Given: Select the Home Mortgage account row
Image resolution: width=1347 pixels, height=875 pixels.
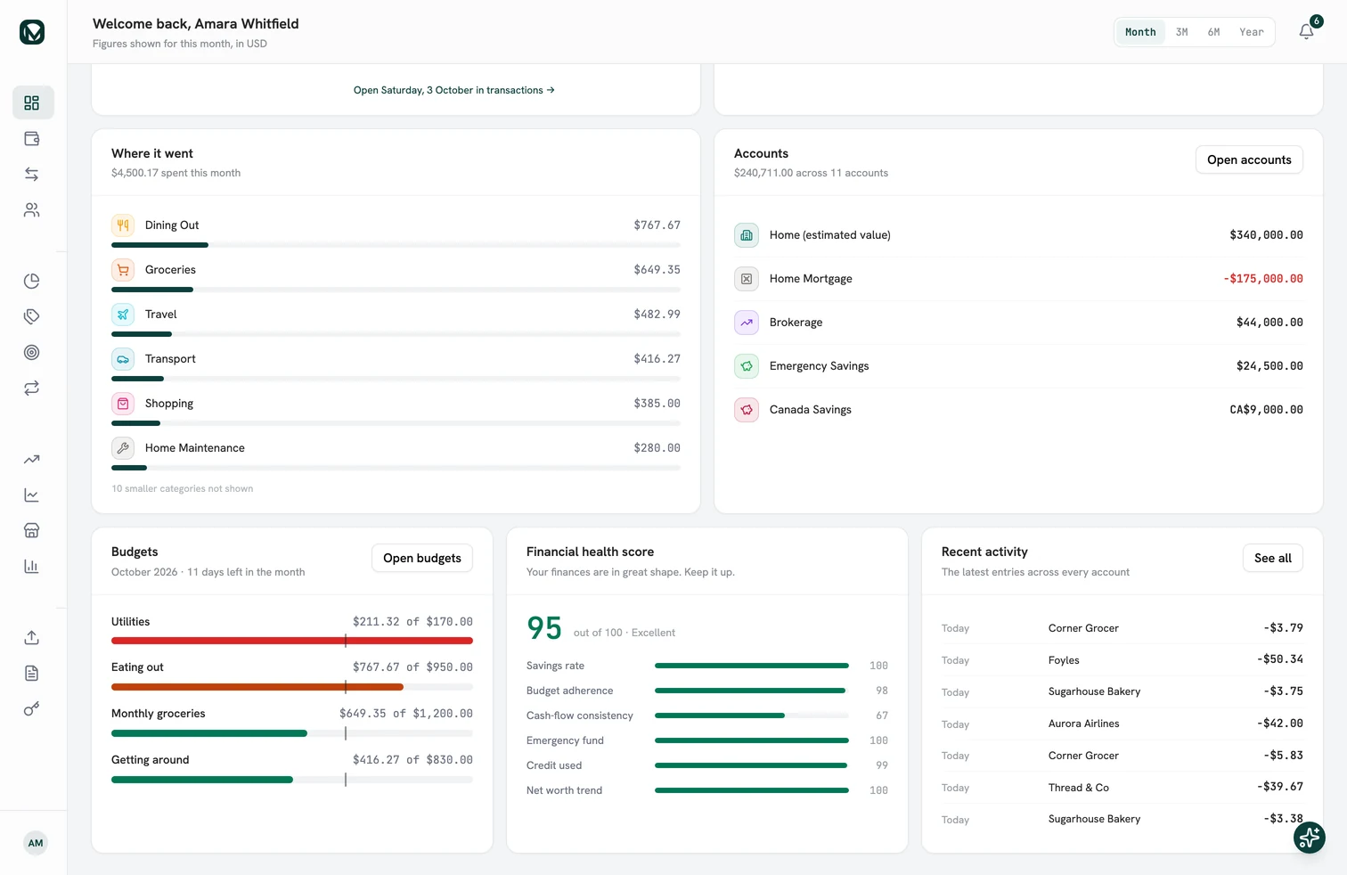Looking at the screenshot, I should point(1018,279).
